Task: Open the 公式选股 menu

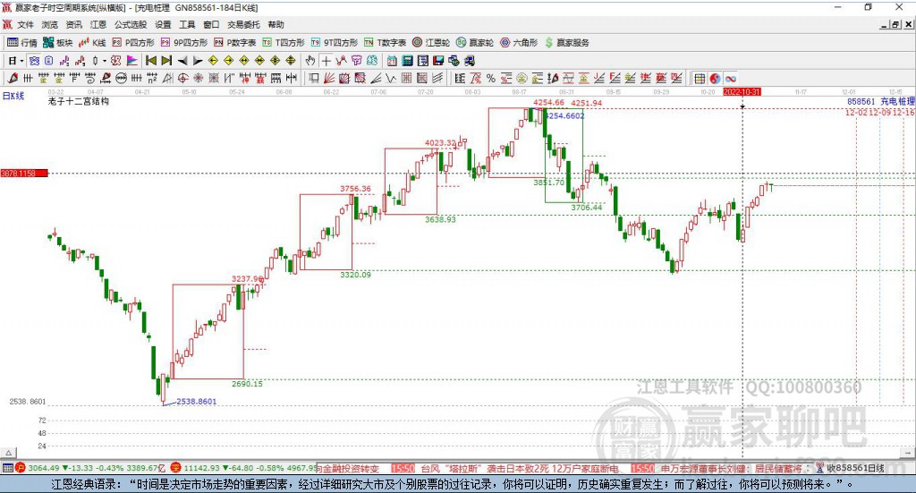Action: click(129, 24)
